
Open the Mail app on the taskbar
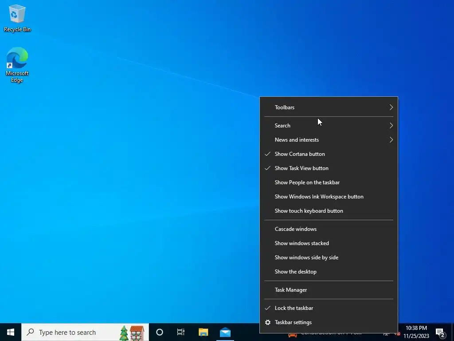pos(225,332)
